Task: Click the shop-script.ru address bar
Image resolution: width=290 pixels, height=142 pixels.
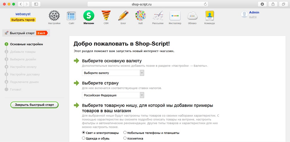Action: 148,4
